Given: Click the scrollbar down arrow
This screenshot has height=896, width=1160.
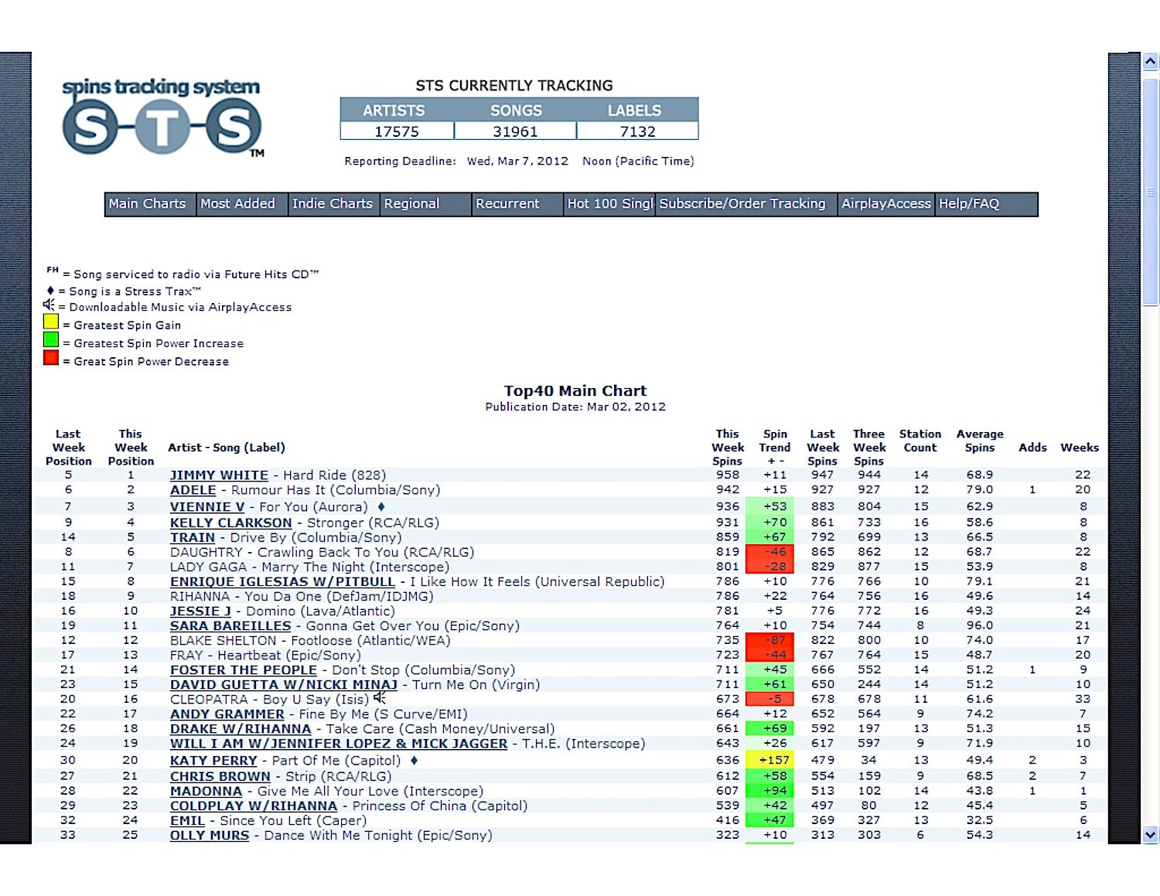Looking at the screenshot, I should (1150, 834).
